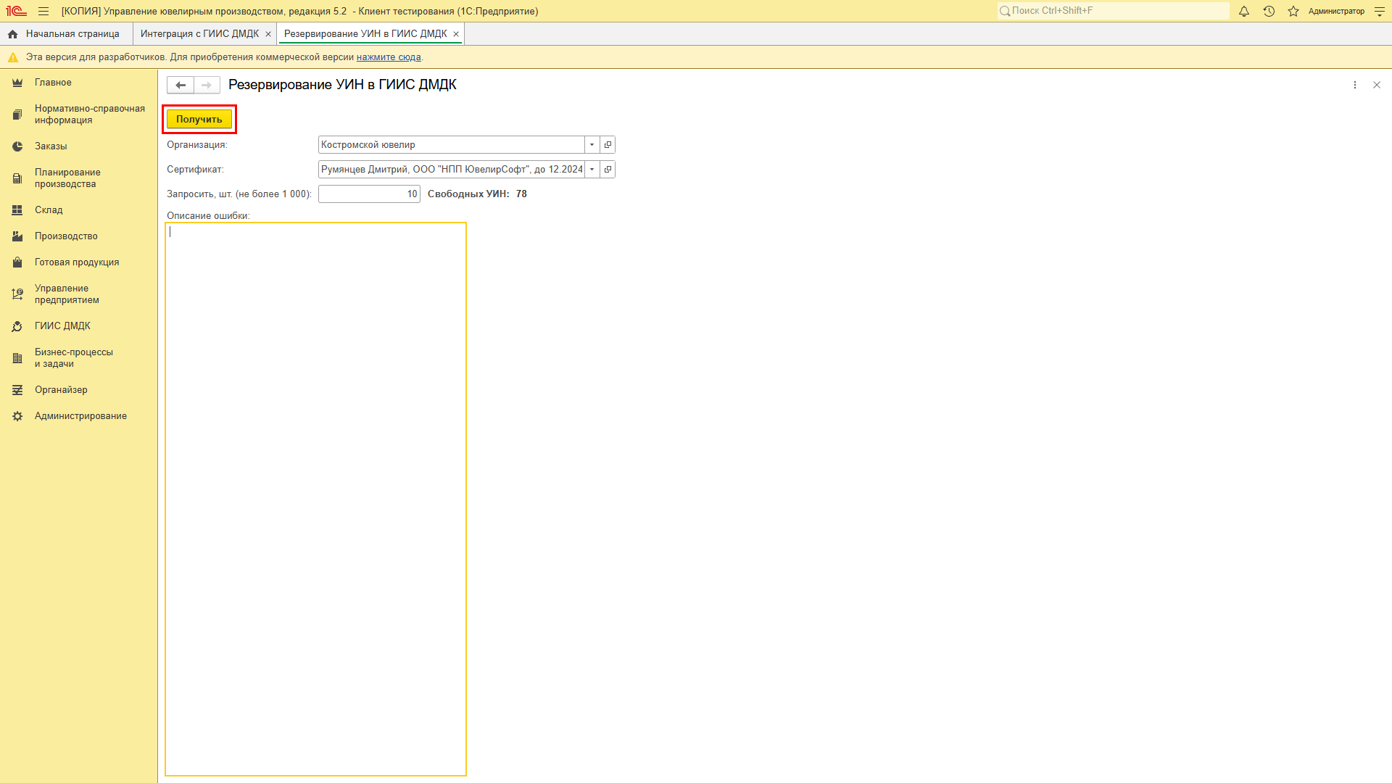Click the Свободных УИН: 78 label
The width and height of the screenshot is (1392, 783).
tap(477, 194)
